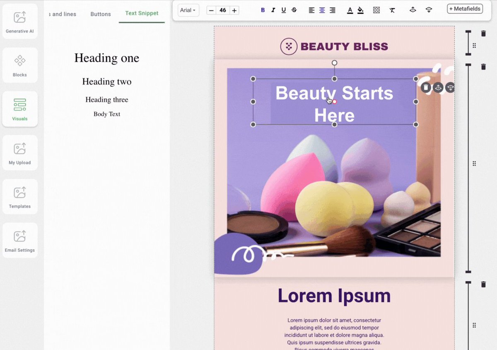Open the My Upload panel
Image resolution: width=497 pixels, height=350 pixels.
(20, 153)
